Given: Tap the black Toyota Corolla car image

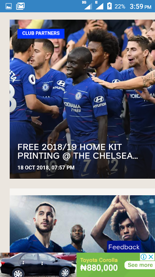Looking at the screenshot, I should pos(38,265).
